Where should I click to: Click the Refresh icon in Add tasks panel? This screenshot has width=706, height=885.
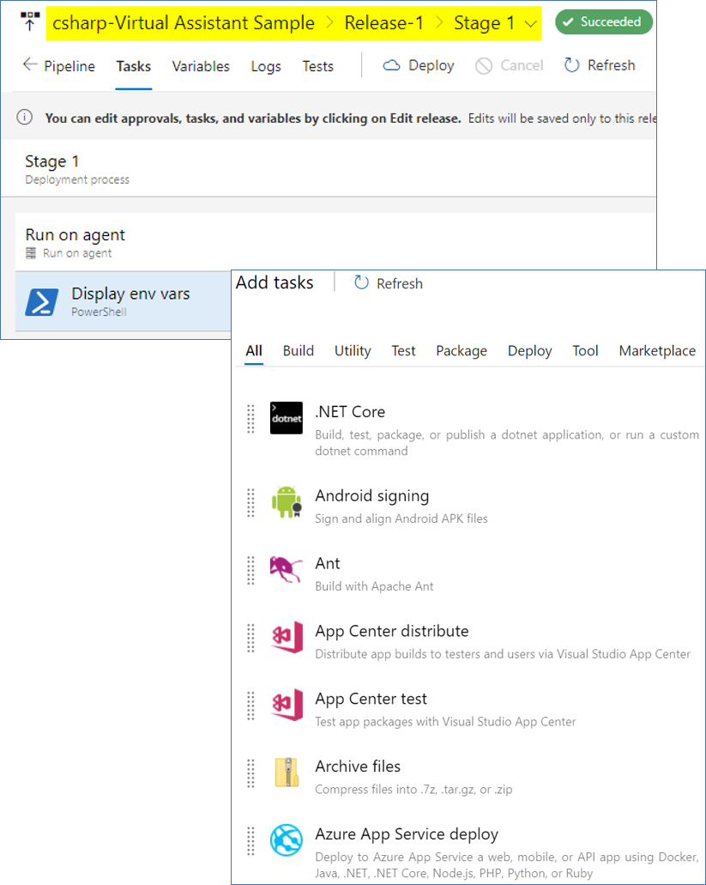click(361, 282)
